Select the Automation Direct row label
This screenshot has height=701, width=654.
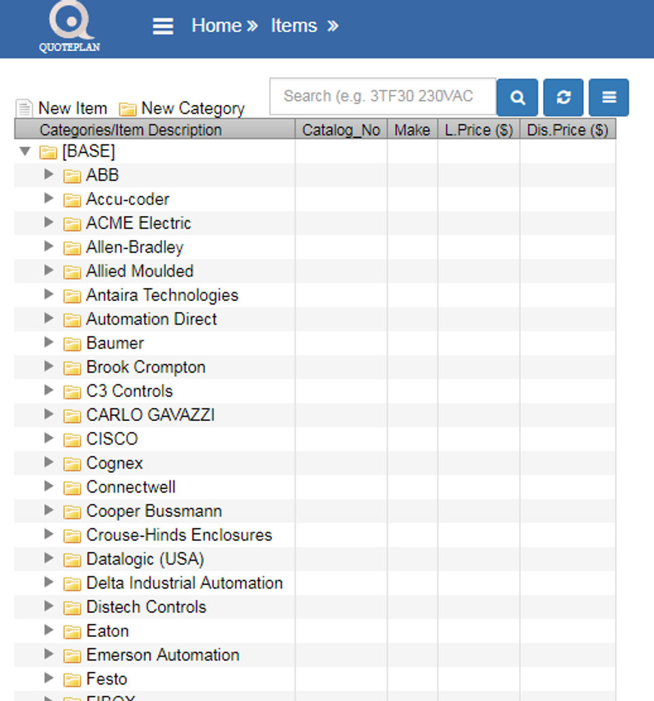pos(151,319)
